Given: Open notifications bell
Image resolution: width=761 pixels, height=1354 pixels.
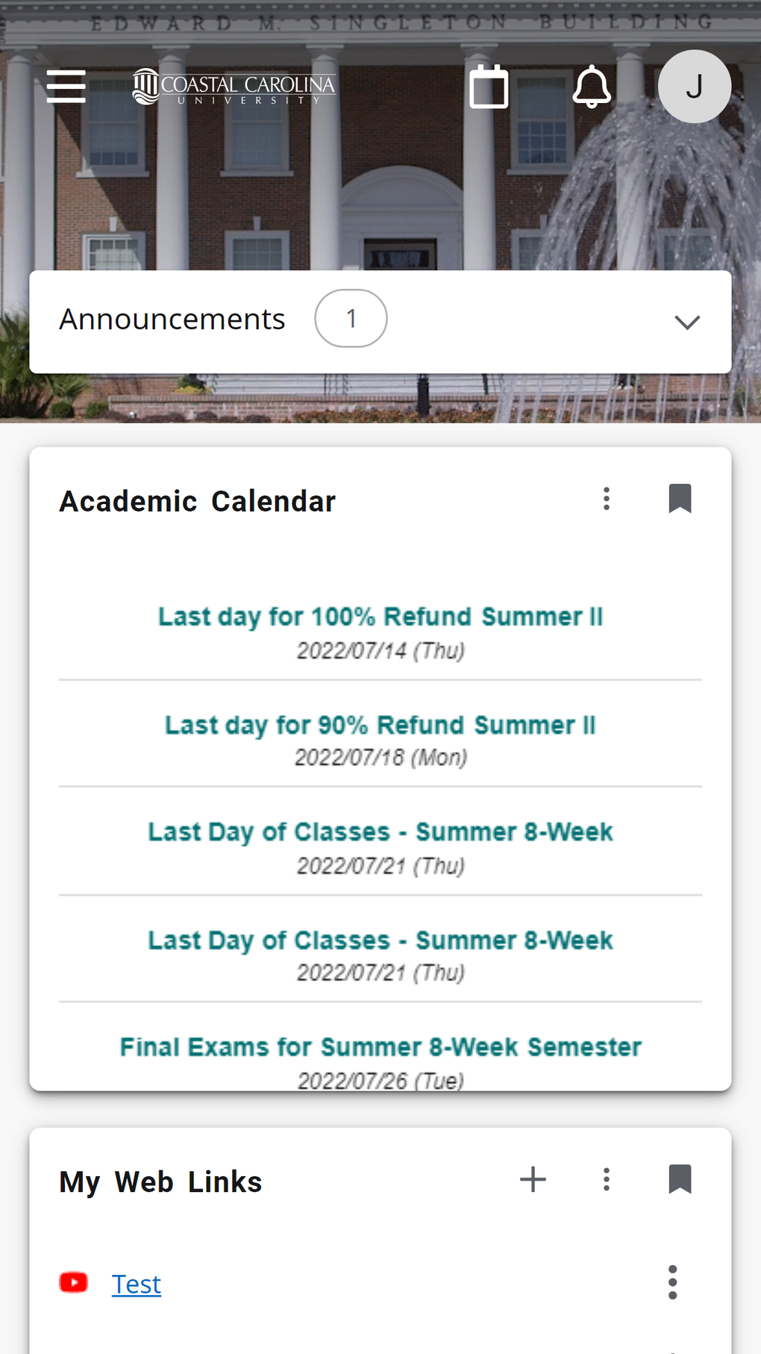Looking at the screenshot, I should [592, 87].
